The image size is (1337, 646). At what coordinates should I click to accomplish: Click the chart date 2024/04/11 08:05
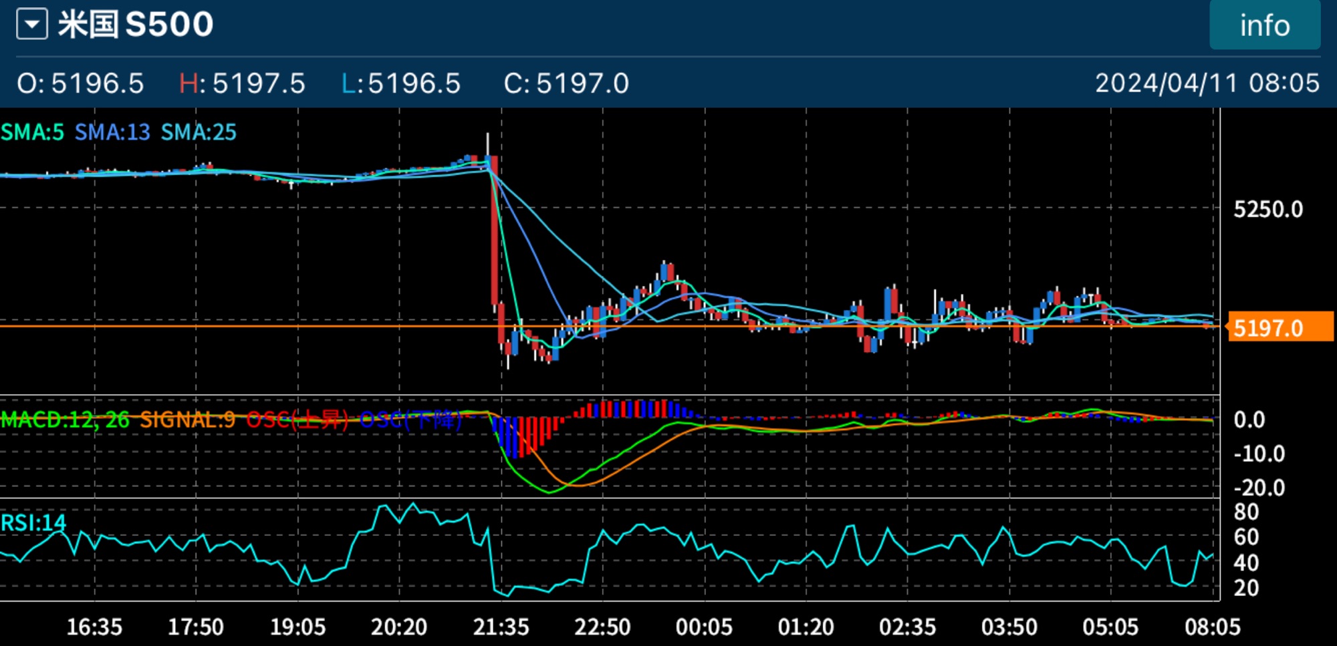tap(1207, 84)
